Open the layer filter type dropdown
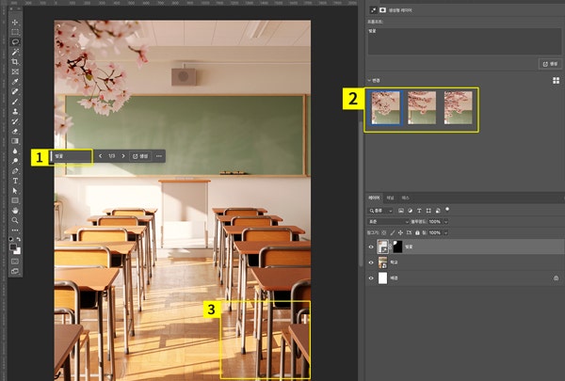This screenshot has height=381, width=565. pos(380,211)
